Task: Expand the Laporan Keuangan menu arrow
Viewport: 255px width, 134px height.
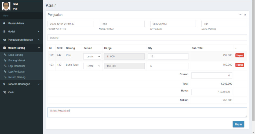Action: coord(39,84)
